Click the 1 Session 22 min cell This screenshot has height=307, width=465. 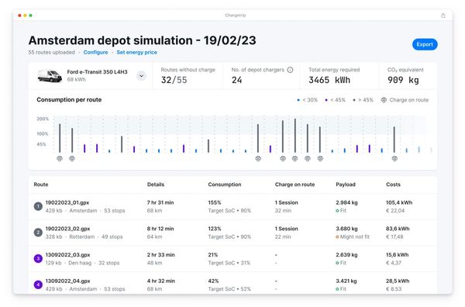(x=287, y=233)
